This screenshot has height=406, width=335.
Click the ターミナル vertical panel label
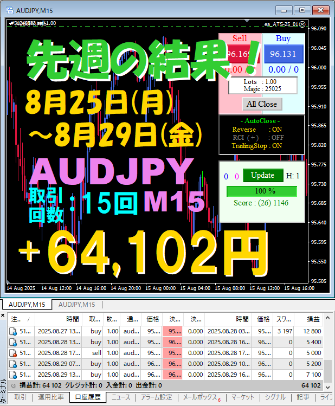click(x=3, y=391)
